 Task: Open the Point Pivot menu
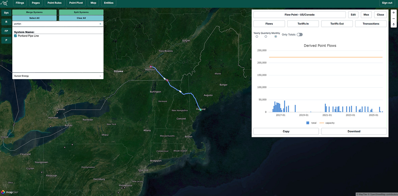click(76, 3)
